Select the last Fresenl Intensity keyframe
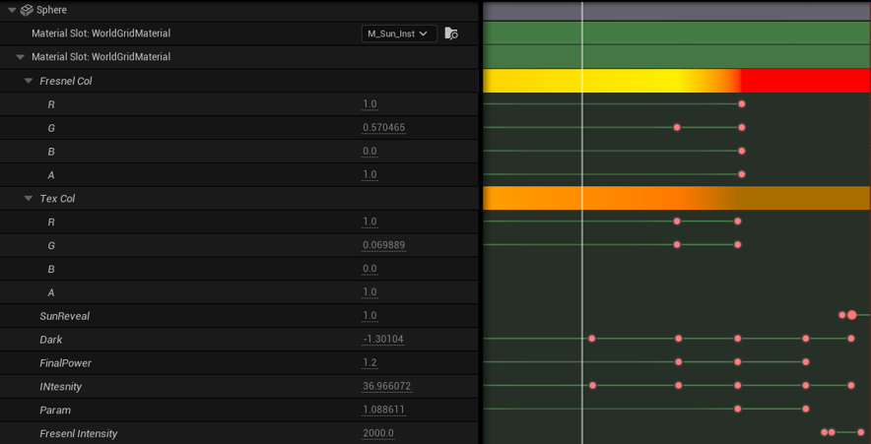 [860, 432]
